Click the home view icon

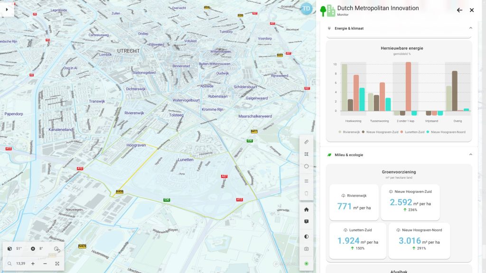(x=306, y=209)
